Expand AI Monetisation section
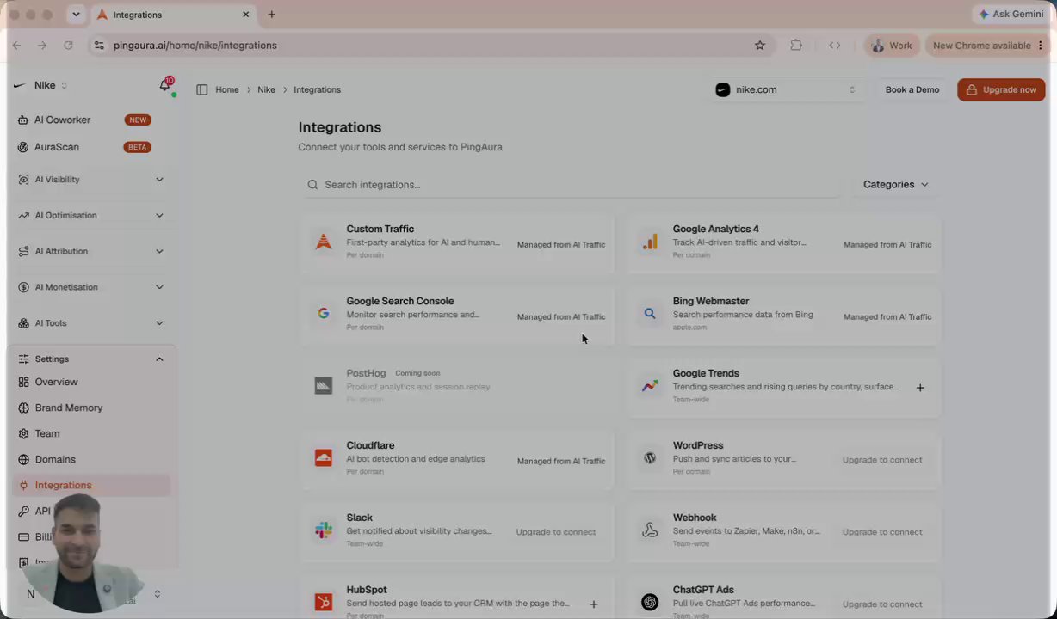Screen dimensions: 1057x619 pos(91,287)
